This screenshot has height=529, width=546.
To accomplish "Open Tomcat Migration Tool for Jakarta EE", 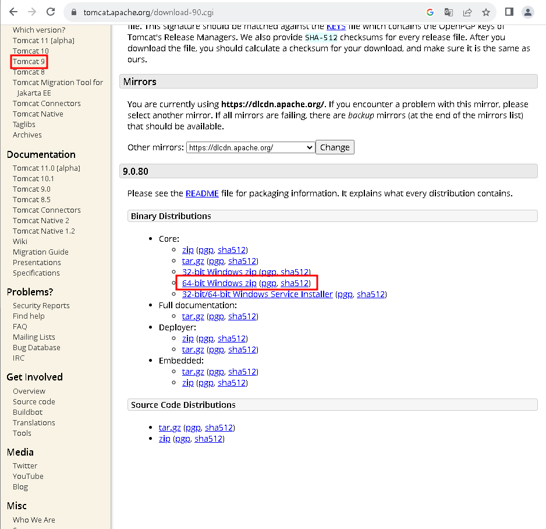I will point(58,87).
